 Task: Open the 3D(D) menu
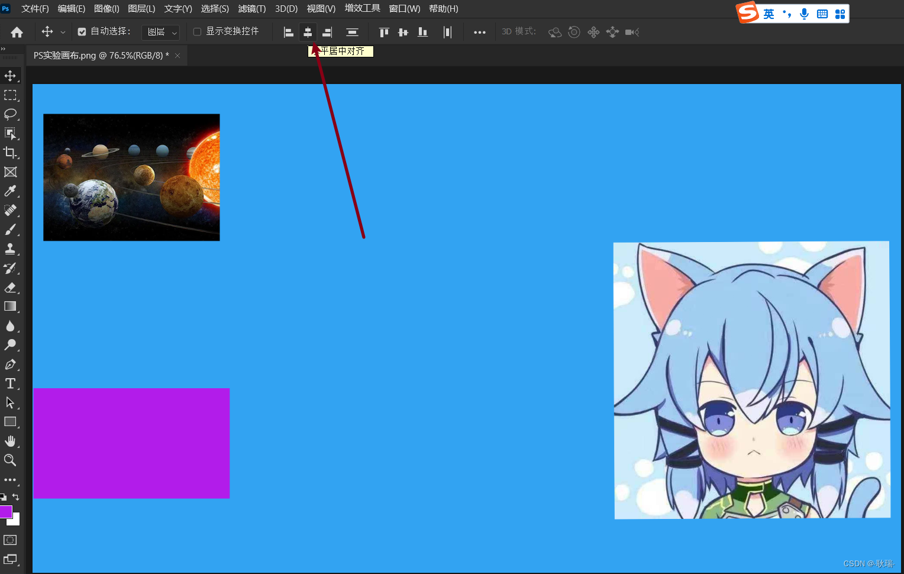(286, 9)
